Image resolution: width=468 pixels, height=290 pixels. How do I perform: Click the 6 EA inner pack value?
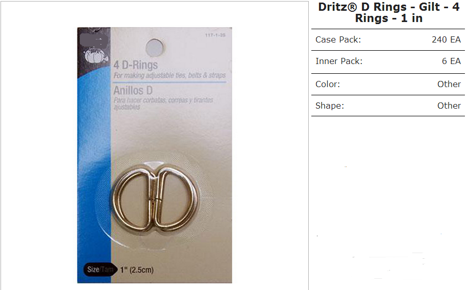tap(451, 61)
